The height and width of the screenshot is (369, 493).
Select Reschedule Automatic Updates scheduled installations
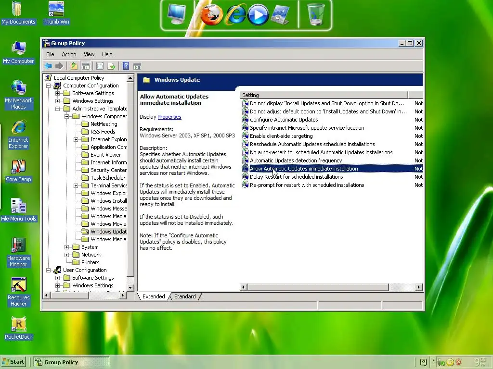312,144
